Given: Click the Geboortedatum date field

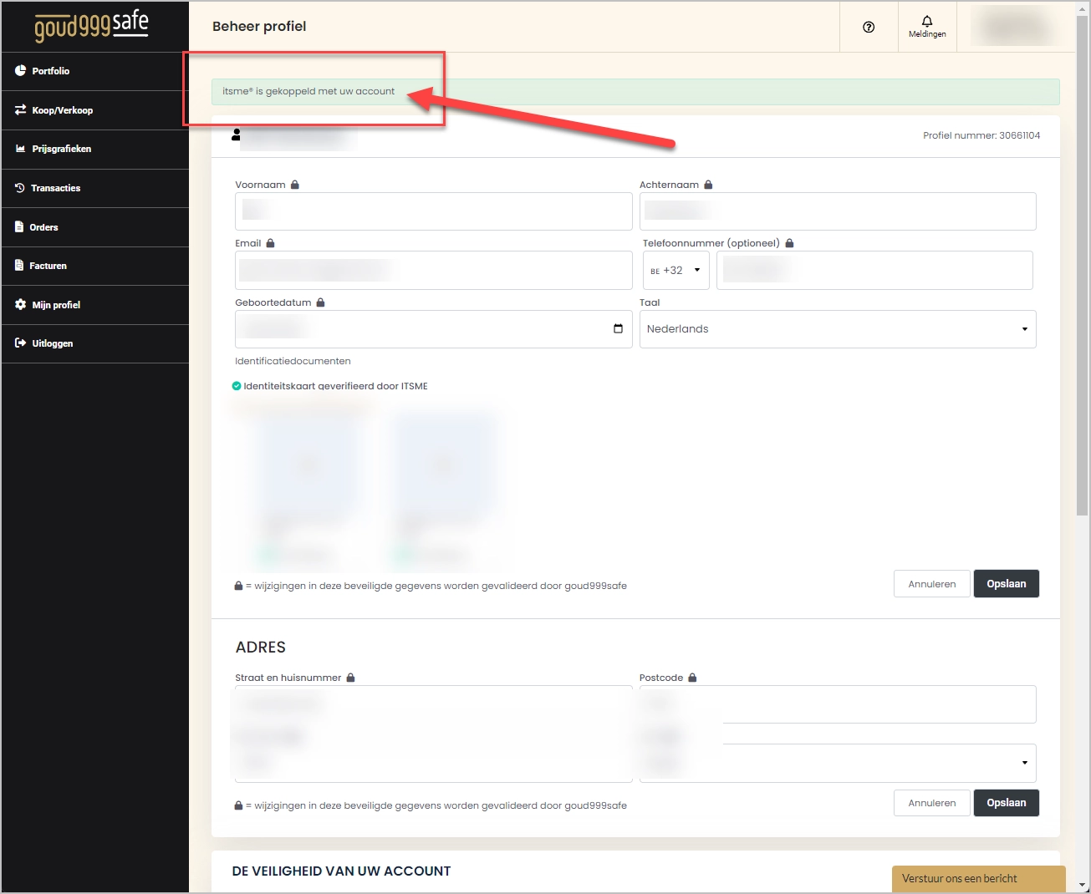Looking at the screenshot, I should pos(433,329).
